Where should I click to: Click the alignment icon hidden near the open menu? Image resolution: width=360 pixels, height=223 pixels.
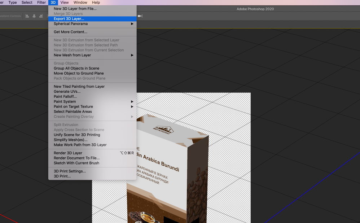[x=47, y=16]
